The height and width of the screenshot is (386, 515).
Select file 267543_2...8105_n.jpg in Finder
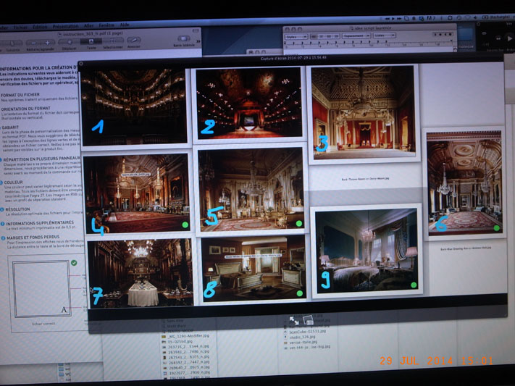186,357
